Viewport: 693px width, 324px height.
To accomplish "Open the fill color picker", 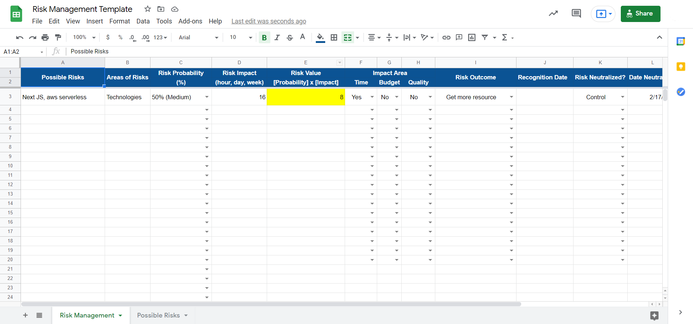I will (x=320, y=38).
